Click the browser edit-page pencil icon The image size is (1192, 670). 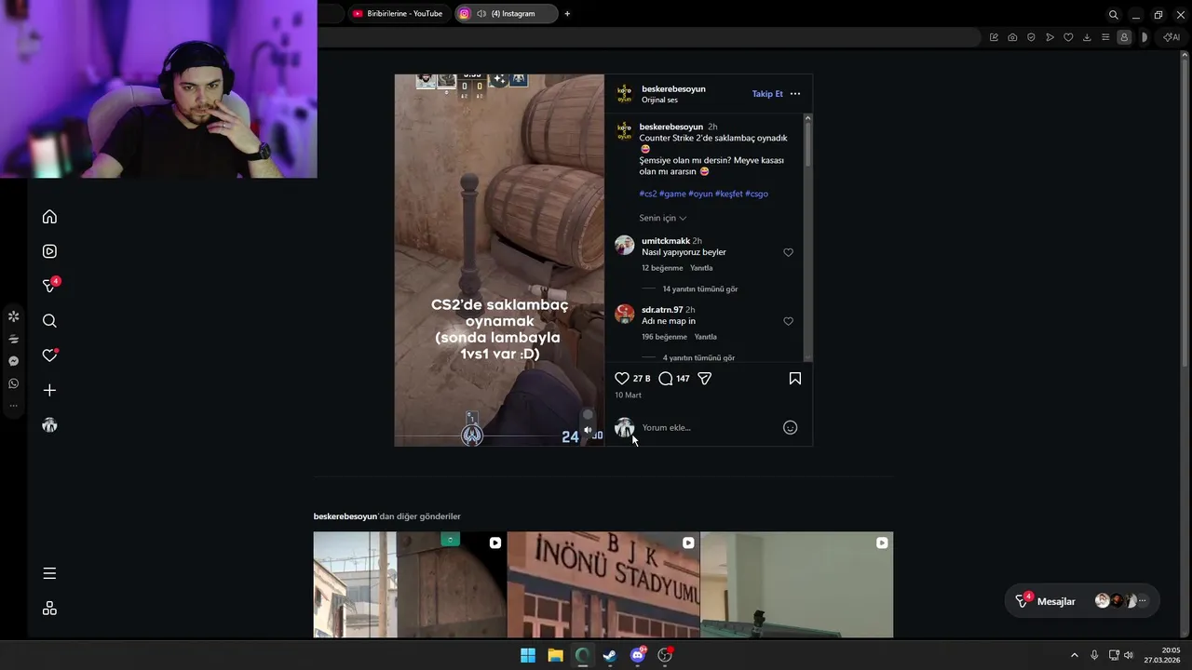click(x=994, y=37)
